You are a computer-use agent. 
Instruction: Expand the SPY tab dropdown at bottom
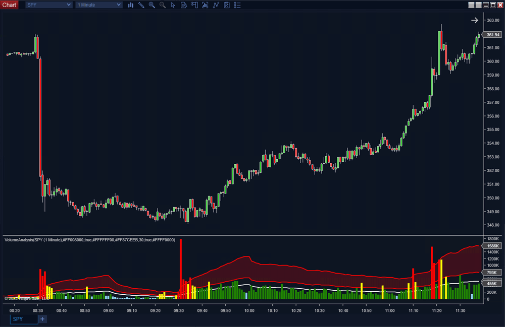coord(34,319)
